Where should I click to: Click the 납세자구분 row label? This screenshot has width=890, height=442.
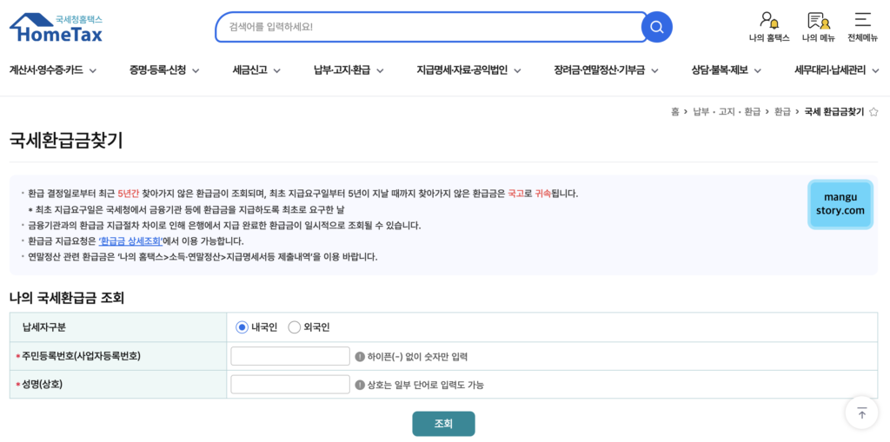43,327
